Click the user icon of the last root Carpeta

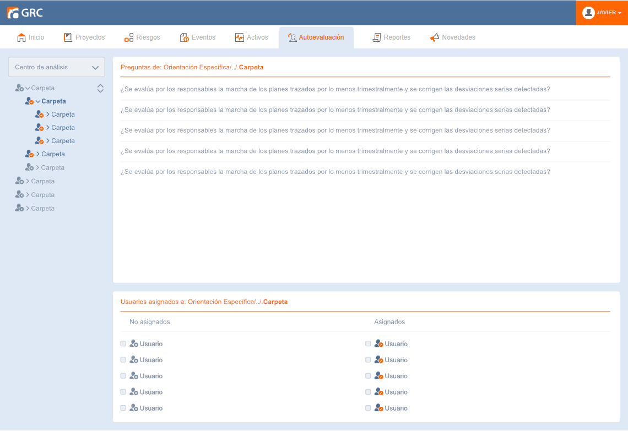pos(19,208)
